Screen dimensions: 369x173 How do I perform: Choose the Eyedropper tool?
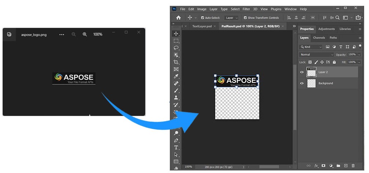176,76
